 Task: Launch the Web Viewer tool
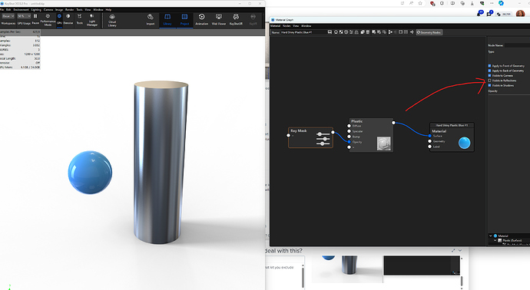(219, 20)
